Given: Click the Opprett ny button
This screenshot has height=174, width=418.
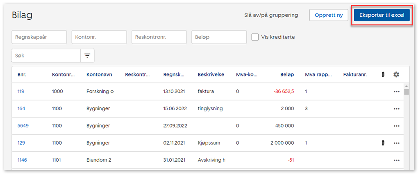Looking at the screenshot, I should pos(328,16).
